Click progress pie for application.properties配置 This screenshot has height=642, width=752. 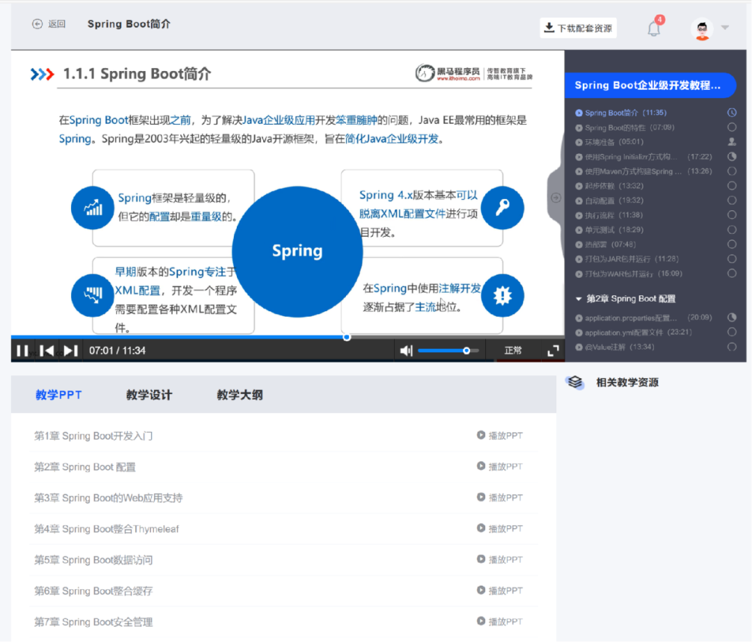pyautogui.click(x=732, y=318)
